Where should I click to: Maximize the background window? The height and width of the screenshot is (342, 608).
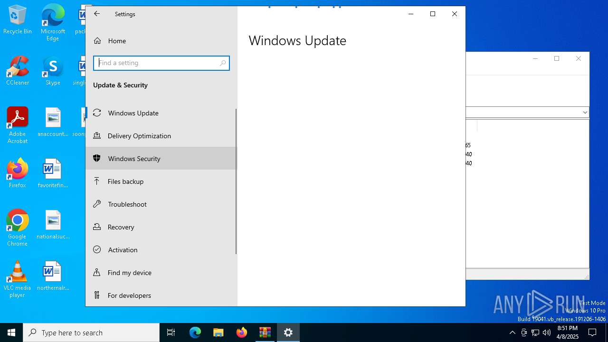click(557, 58)
